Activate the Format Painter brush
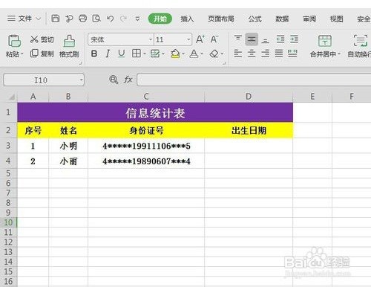The width and height of the screenshot is (371, 287). pos(69,41)
